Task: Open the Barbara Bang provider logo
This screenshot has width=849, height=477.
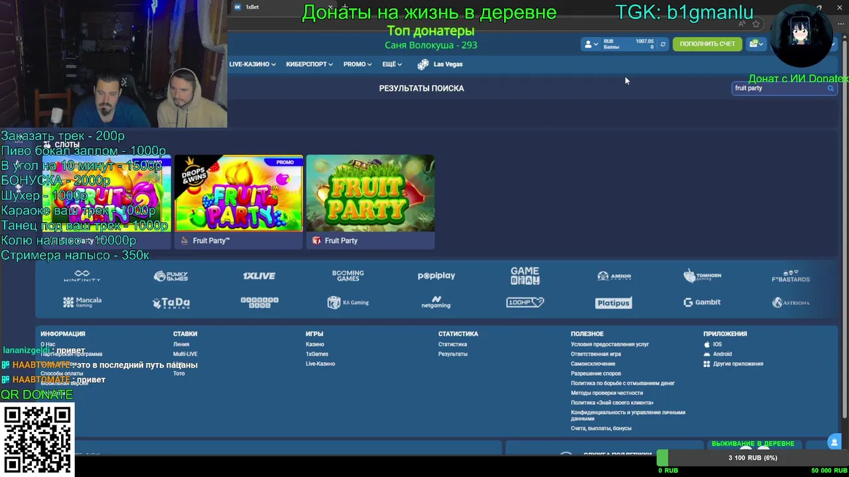Action: 259,302
